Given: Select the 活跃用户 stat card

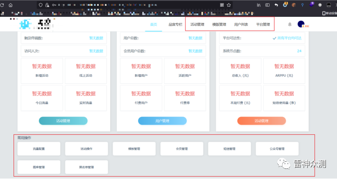Looking at the screenshot, I should pyautogui.click(x=185, y=71).
